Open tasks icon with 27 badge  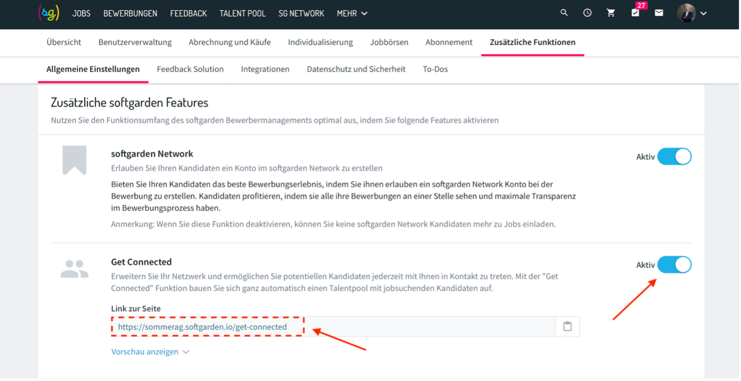635,12
